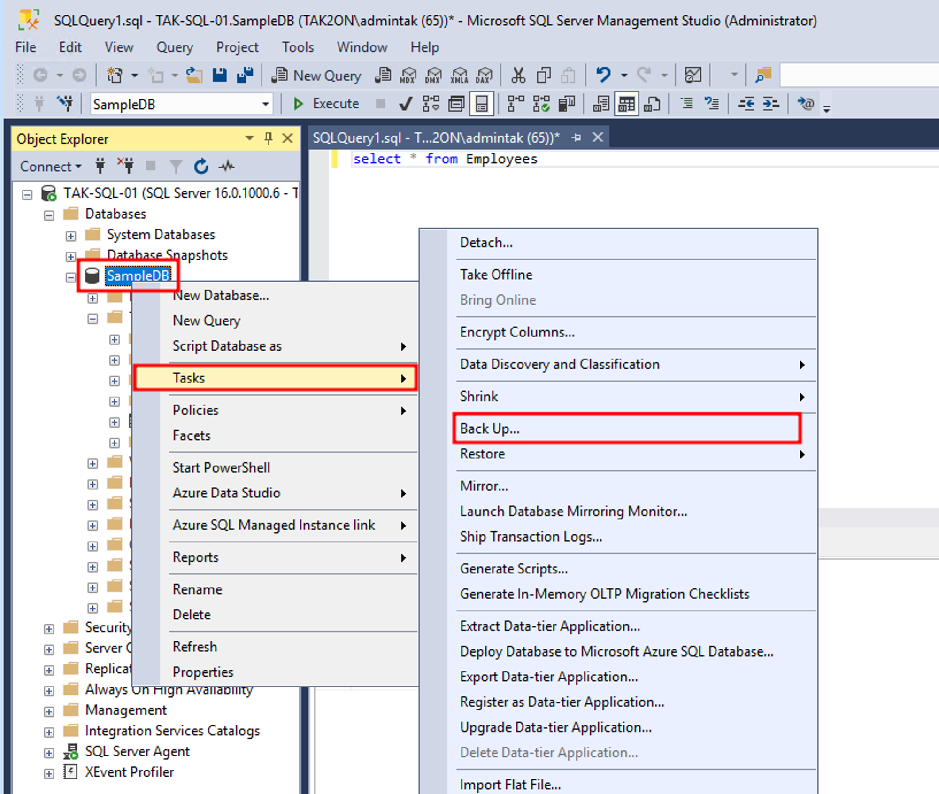
Task: Click the query editor text line
Action: click(x=445, y=159)
